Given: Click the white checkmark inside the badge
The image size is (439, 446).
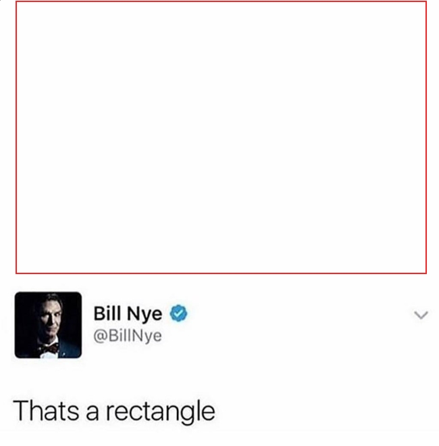Looking at the screenshot, I should [178, 313].
